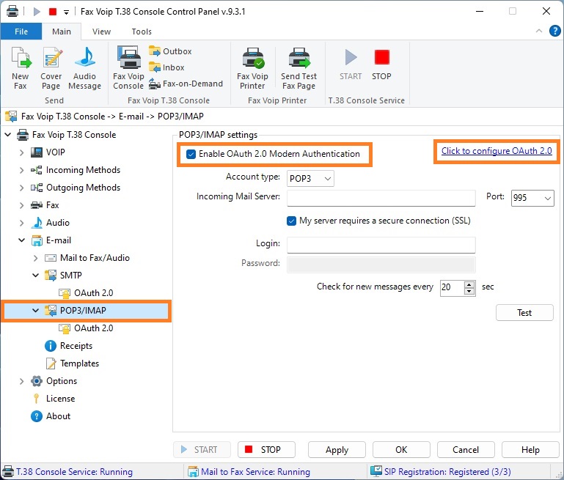Open Fax Voip Console from the ribbon
This screenshot has width=564, height=480.
tap(128, 68)
